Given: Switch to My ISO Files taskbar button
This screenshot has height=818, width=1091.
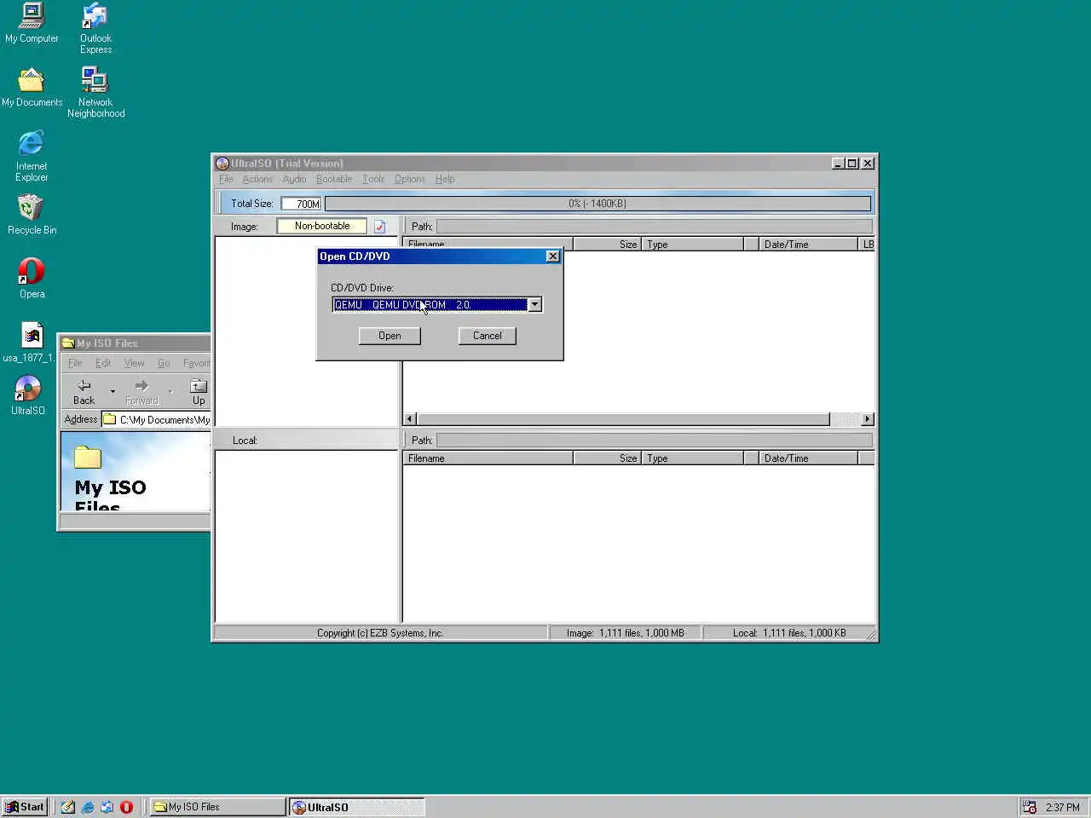Looking at the screenshot, I should tap(217, 807).
